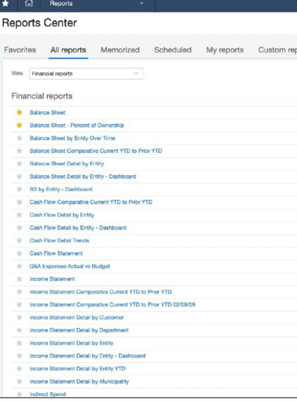Open Balance Sheet by Entity Over Time
The width and height of the screenshot is (297, 402).
pos(72,138)
